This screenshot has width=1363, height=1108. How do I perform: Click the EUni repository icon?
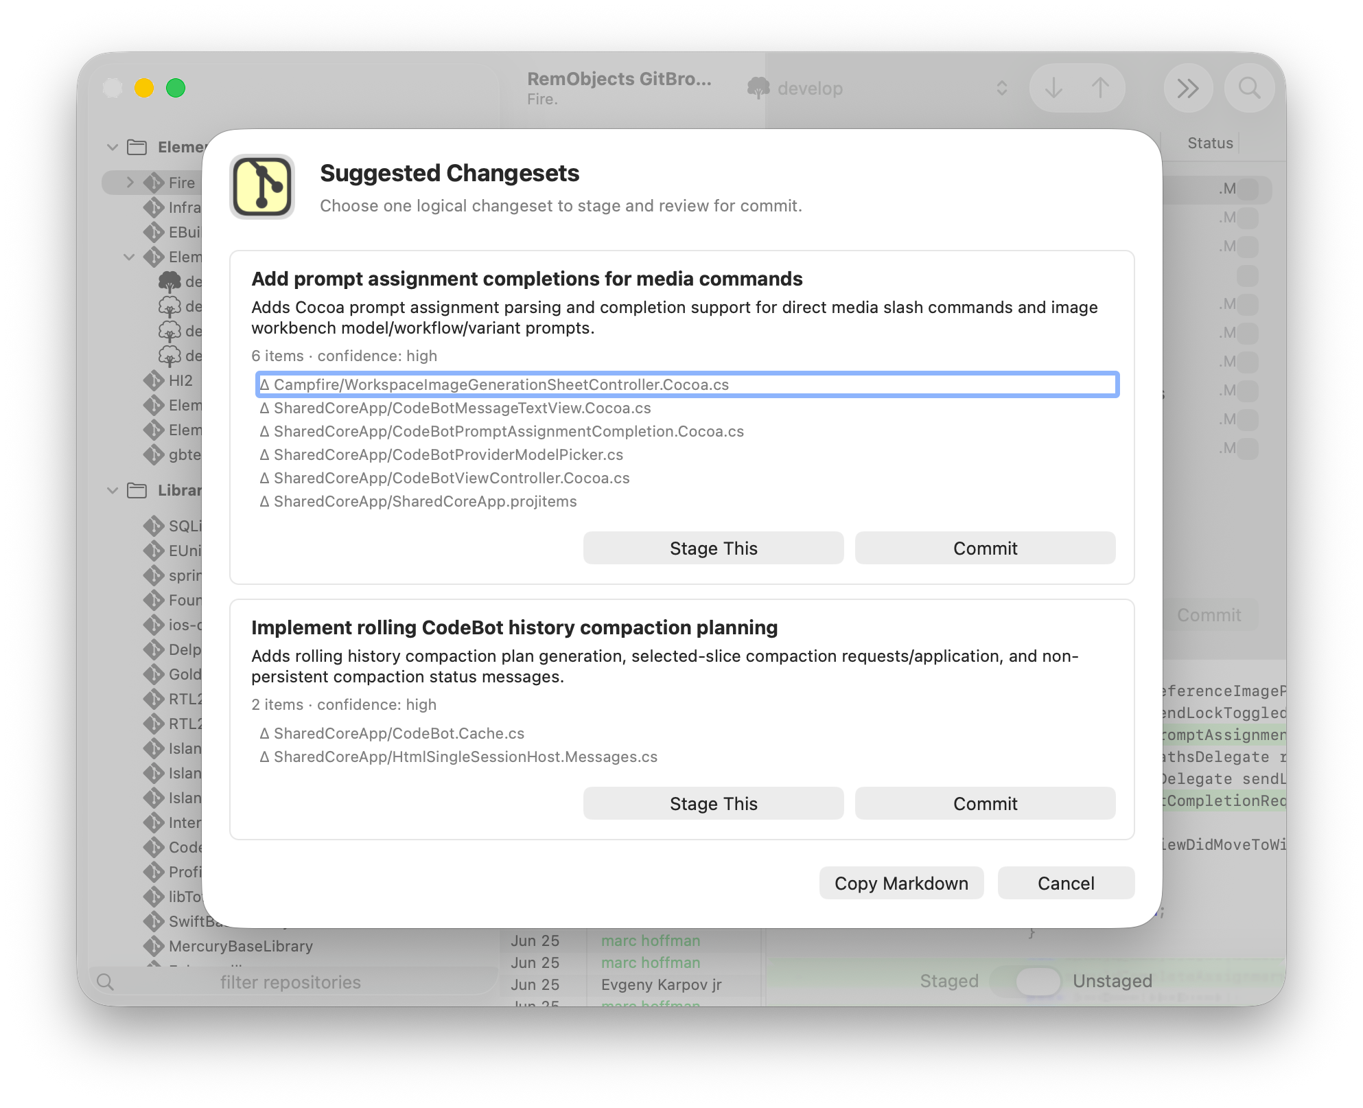coord(154,551)
